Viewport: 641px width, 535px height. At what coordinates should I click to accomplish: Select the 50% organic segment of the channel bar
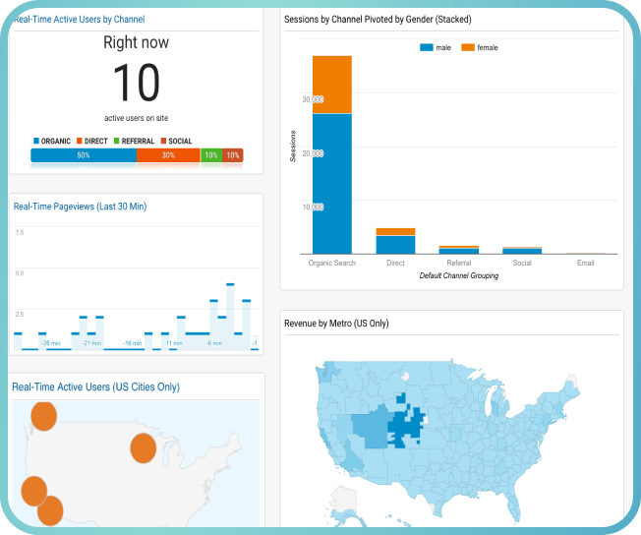pyautogui.click(x=84, y=155)
